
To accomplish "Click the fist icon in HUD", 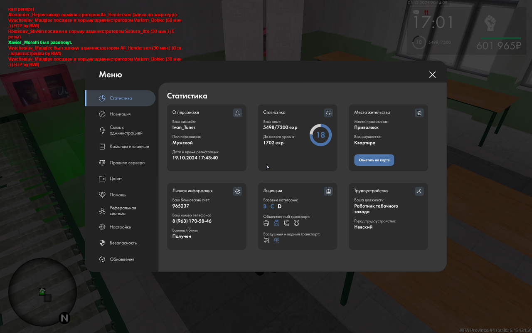I will pos(490,22).
